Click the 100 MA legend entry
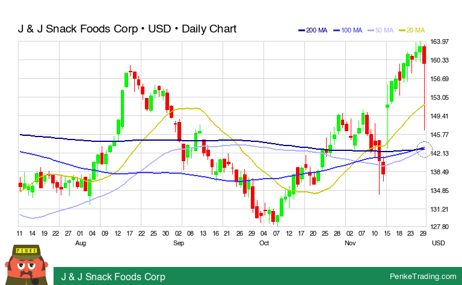 348,30
